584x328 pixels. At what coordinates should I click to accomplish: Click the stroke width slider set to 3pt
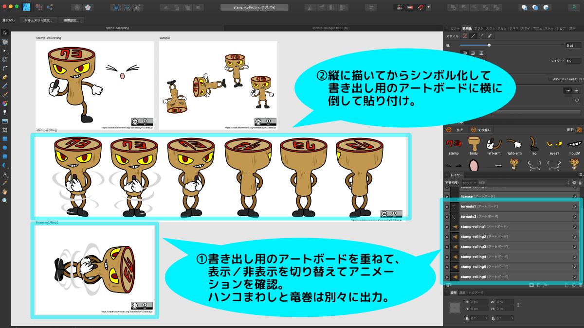click(x=489, y=45)
